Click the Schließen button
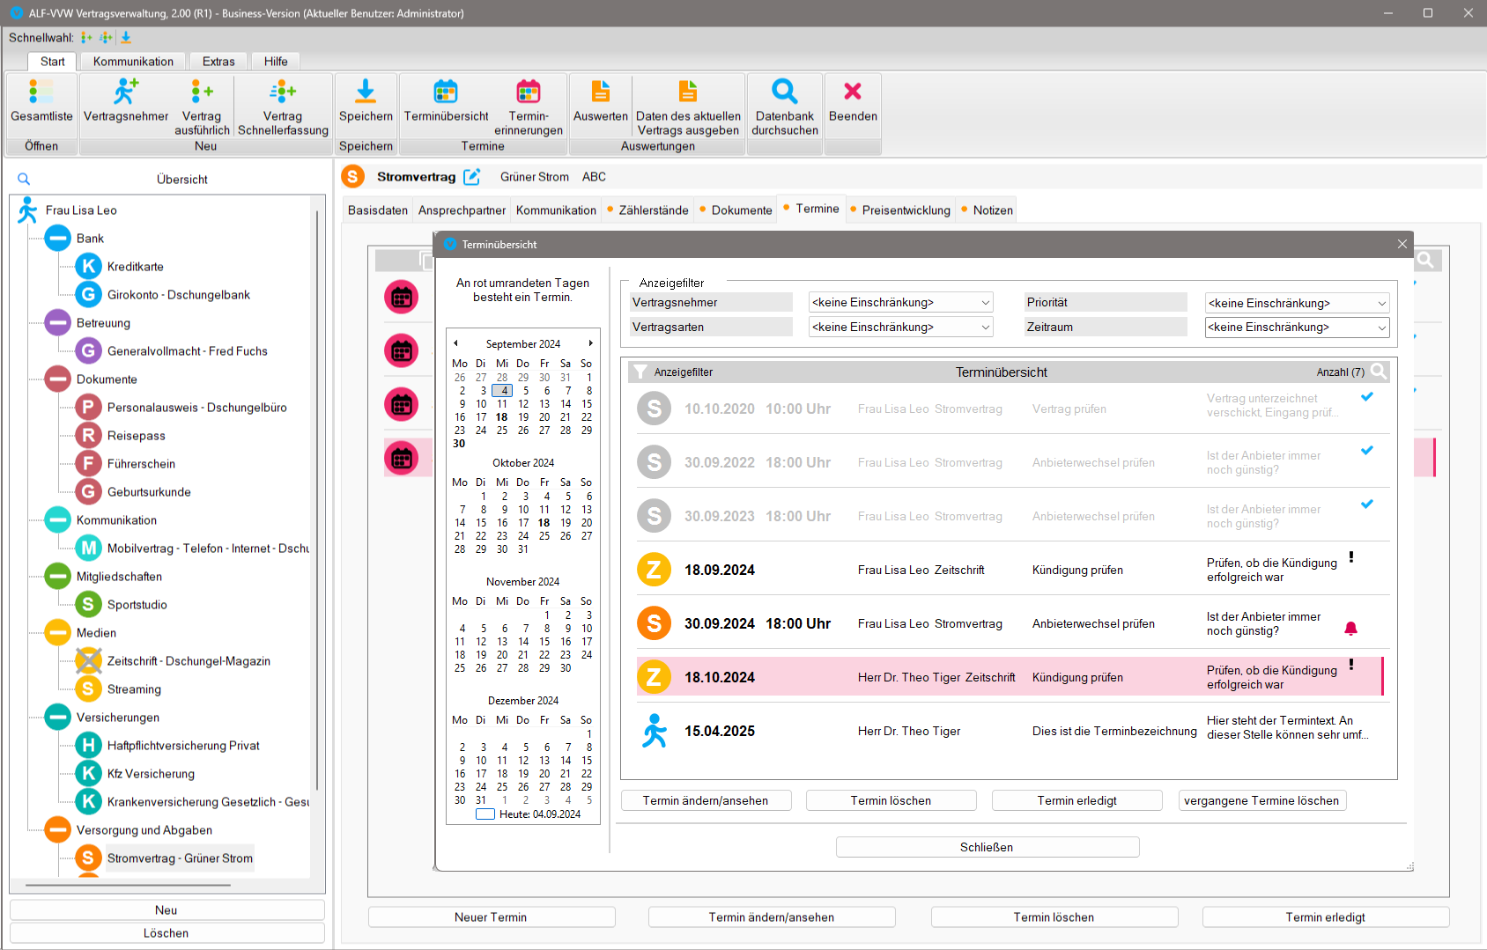 (x=987, y=847)
